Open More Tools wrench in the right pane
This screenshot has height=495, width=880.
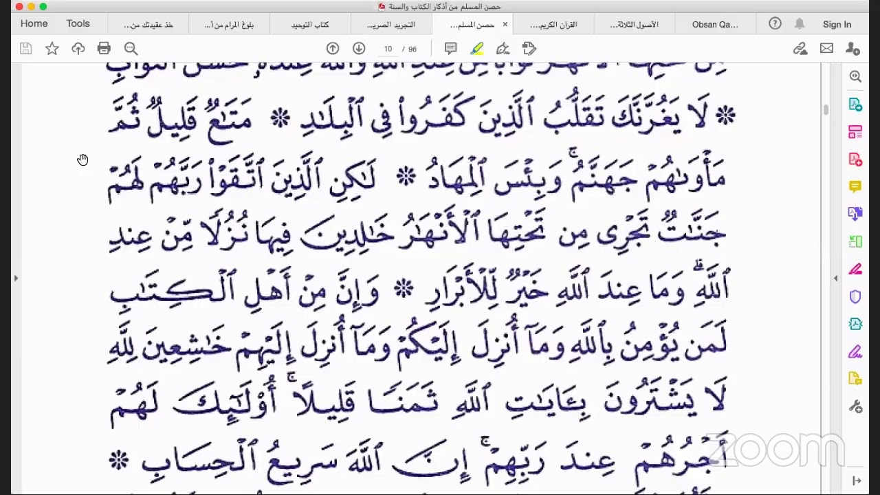tap(855, 407)
